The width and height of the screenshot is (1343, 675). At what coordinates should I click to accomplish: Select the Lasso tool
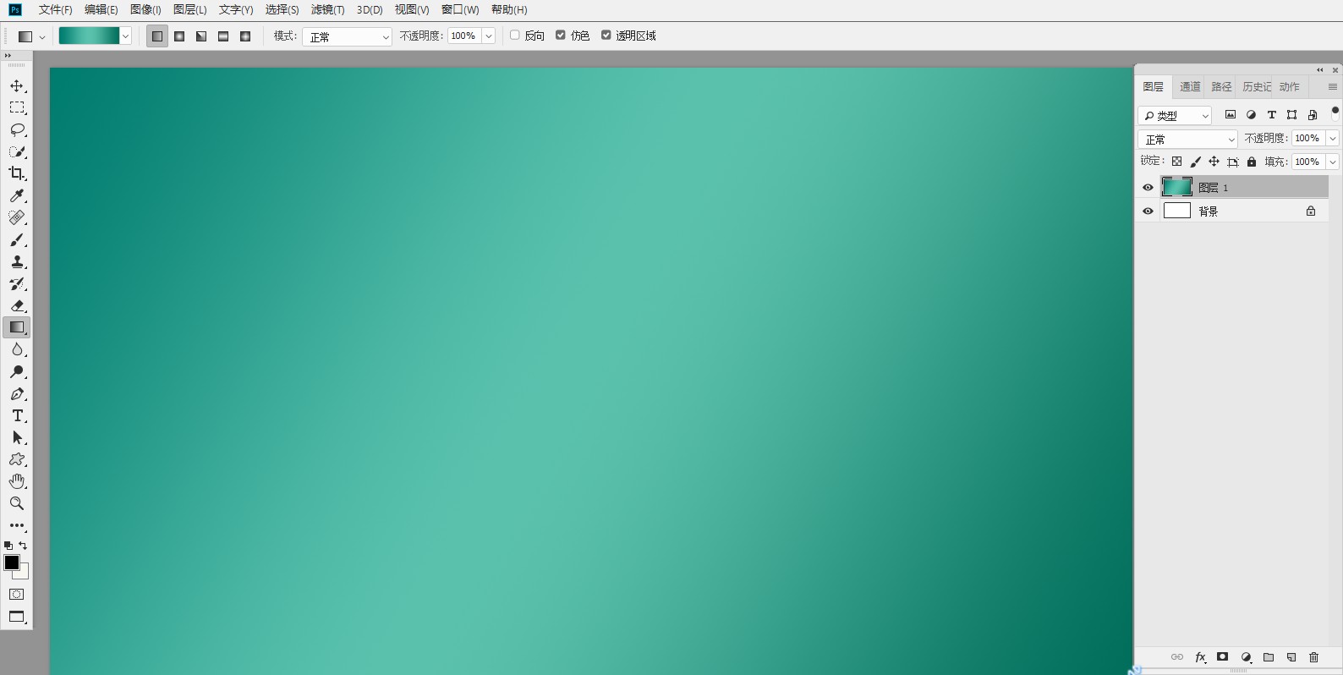[17, 129]
